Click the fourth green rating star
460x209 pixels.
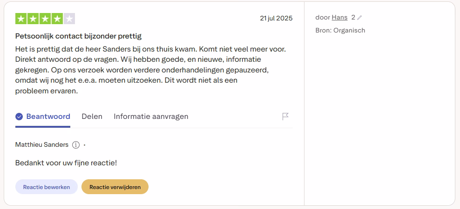pyautogui.click(x=57, y=19)
